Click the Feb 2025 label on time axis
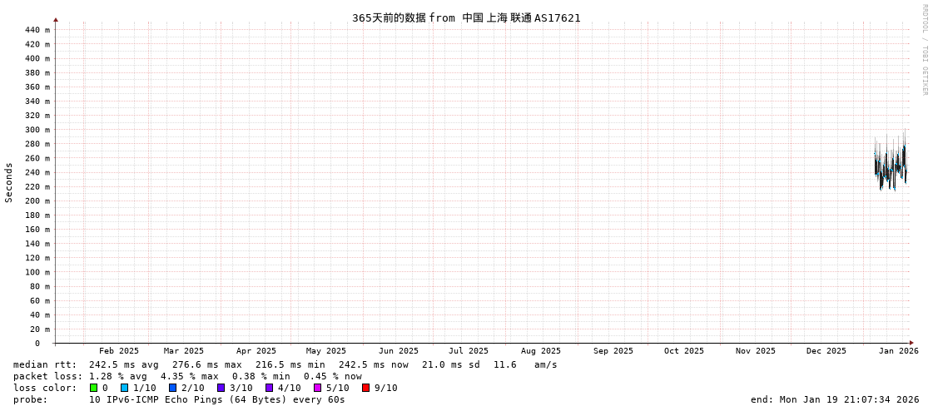Image resolution: width=933 pixels, height=411 pixels. point(119,351)
